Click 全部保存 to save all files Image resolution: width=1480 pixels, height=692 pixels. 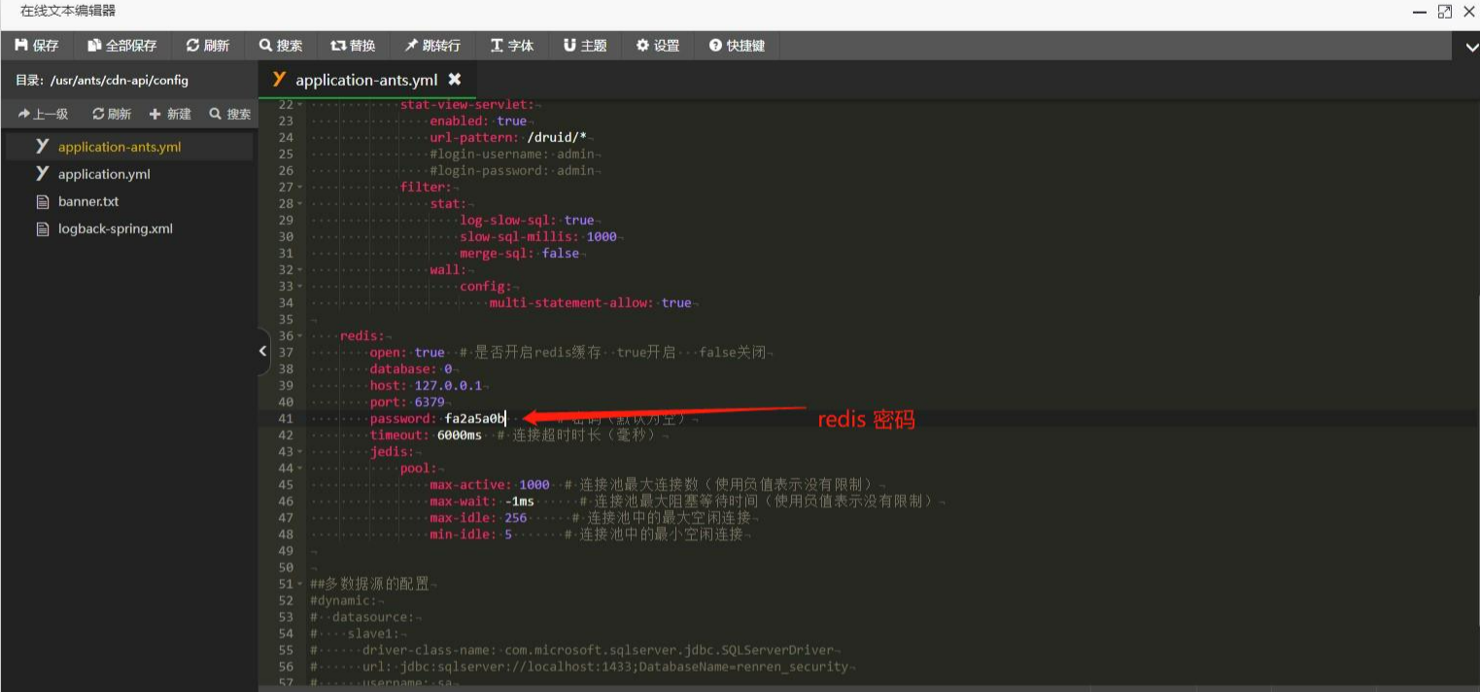click(120, 45)
